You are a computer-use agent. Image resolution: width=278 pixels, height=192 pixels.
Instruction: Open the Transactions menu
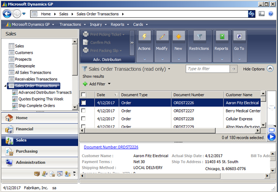pos(72,25)
